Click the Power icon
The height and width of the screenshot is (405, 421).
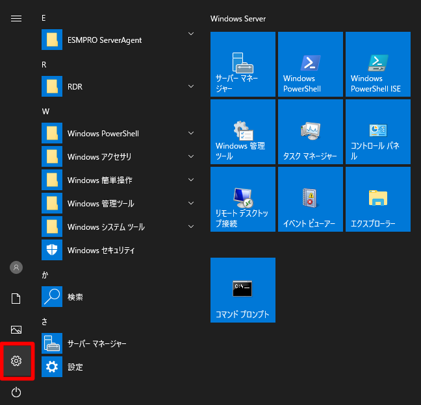[16, 392]
